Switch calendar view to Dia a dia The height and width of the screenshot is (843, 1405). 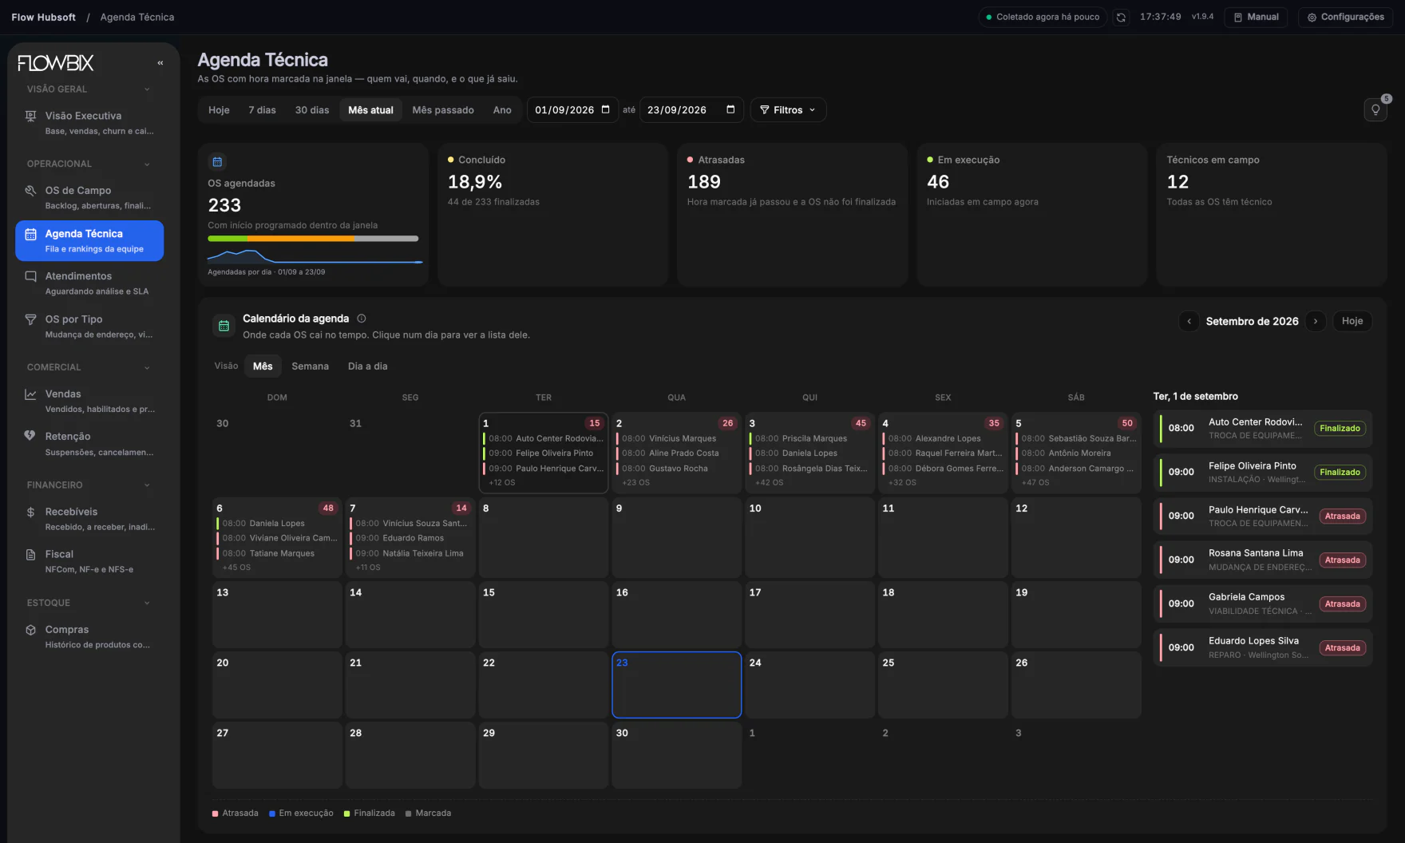(x=368, y=366)
